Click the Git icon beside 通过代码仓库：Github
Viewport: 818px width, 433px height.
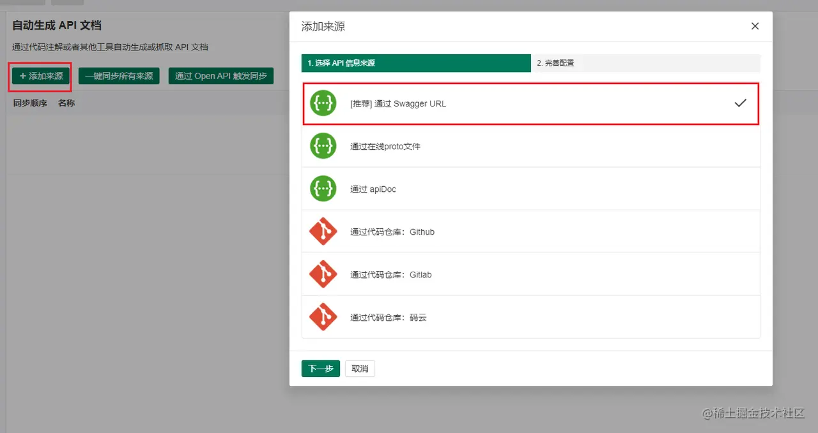pos(323,231)
